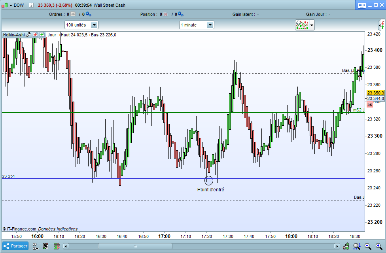Click the 23 300 price axis label
386x253 pixels.
click(x=375, y=136)
